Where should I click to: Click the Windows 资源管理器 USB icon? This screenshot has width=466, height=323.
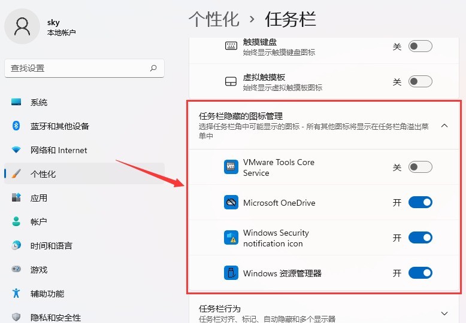231,273
